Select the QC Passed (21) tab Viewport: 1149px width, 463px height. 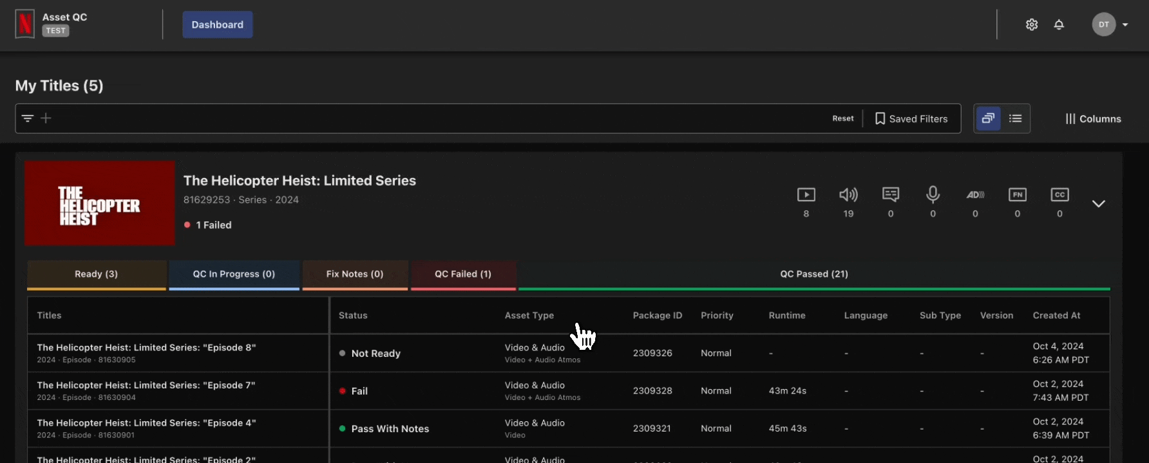[x=814, y=275]
